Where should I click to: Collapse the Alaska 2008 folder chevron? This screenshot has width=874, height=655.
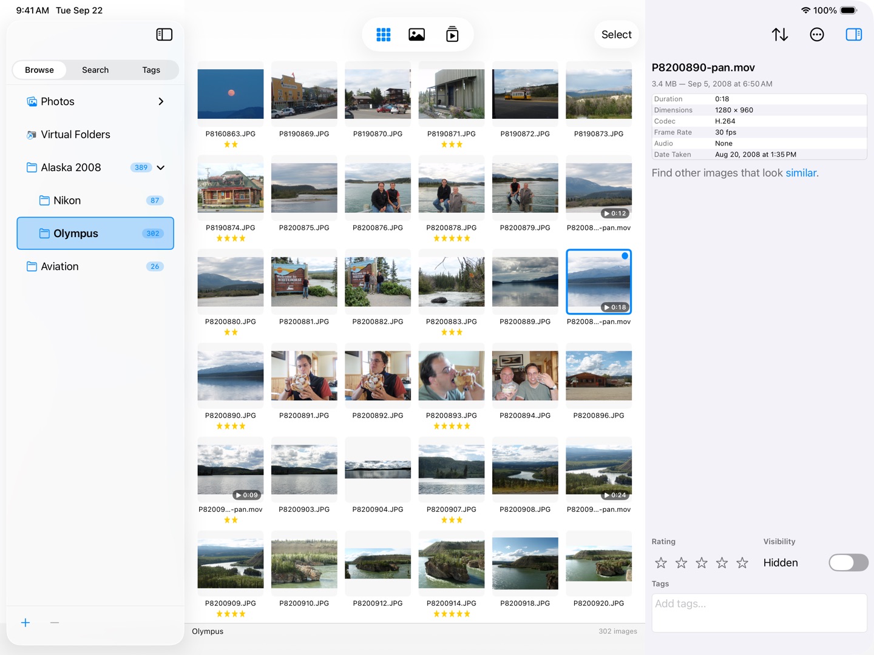coord(161,167)
